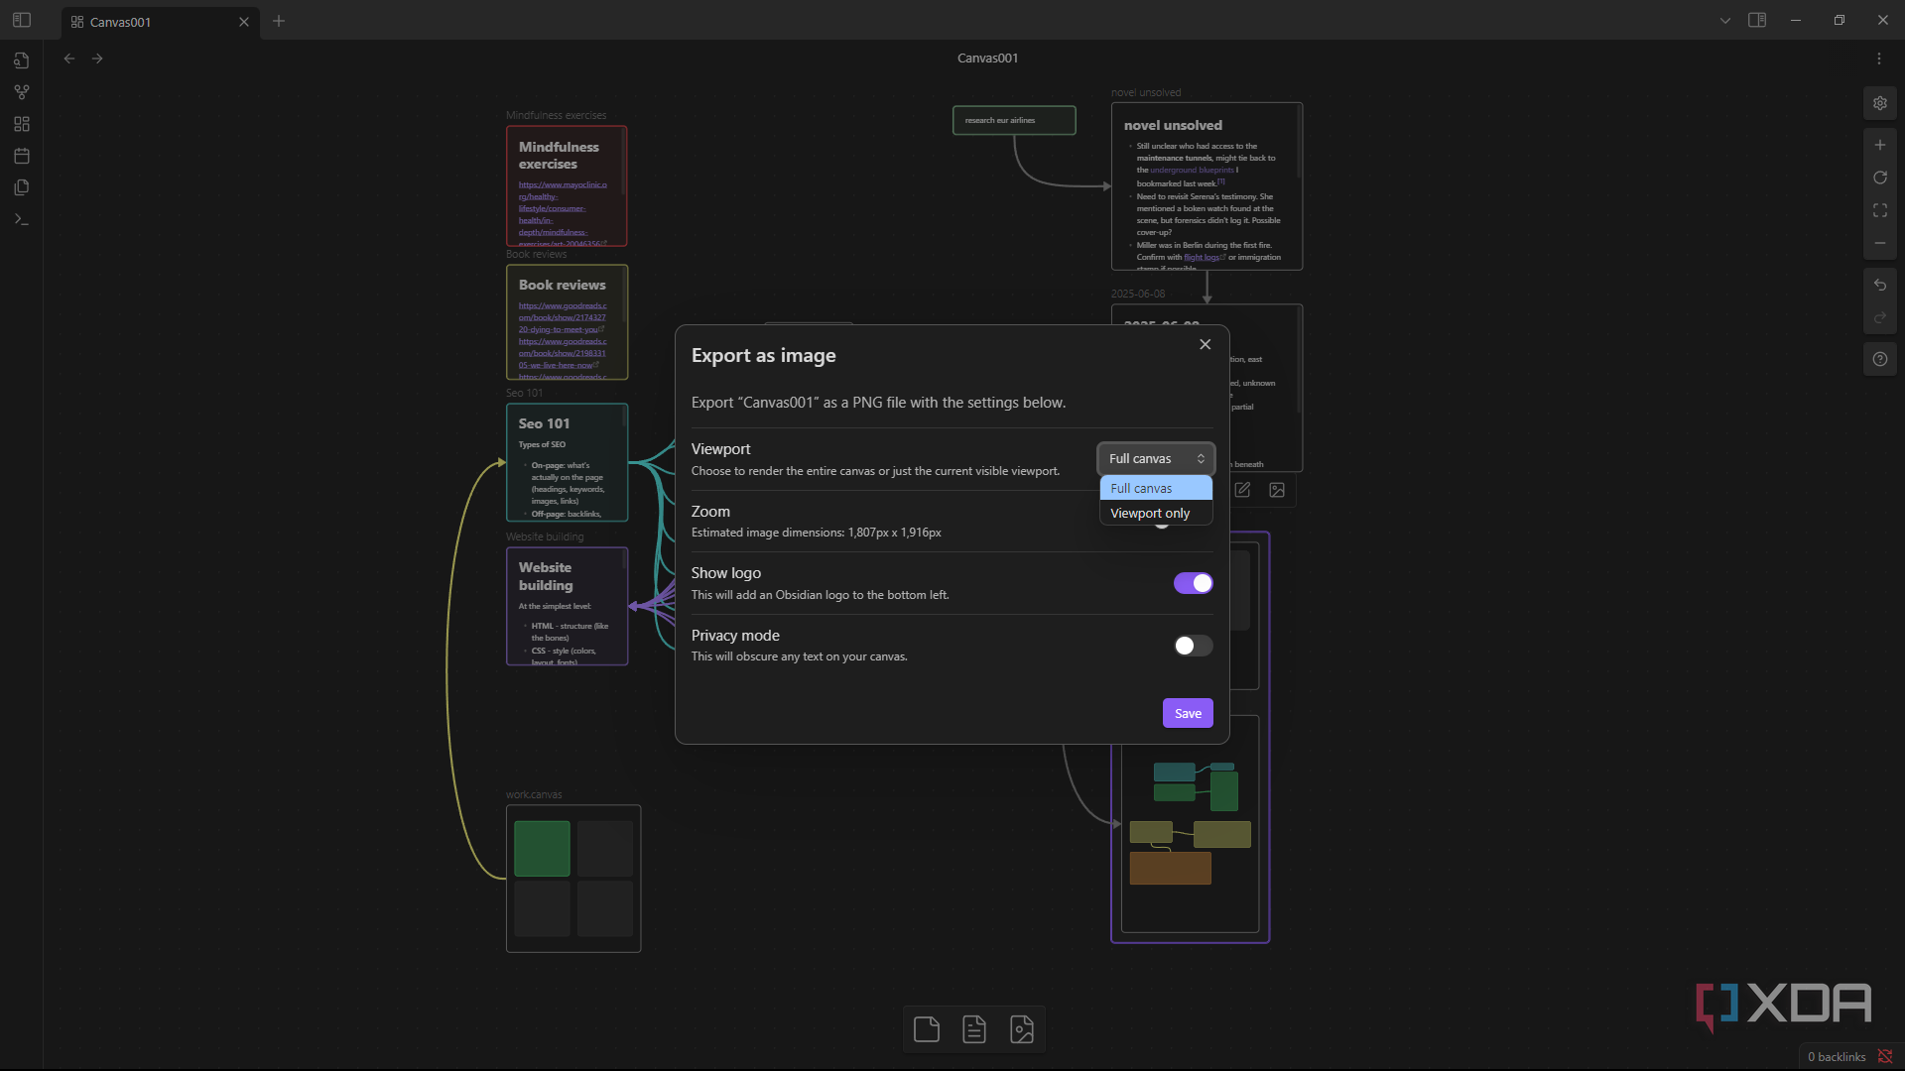This screenshot has height=1071, width=1905.
Task: Choose Full canvas option in list
Action: click(1156, 488)
